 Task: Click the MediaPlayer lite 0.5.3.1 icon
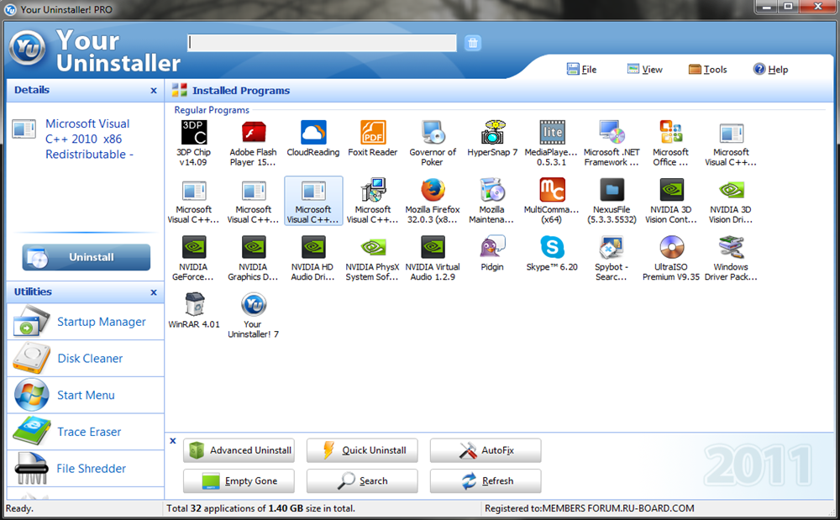point(552,133)
